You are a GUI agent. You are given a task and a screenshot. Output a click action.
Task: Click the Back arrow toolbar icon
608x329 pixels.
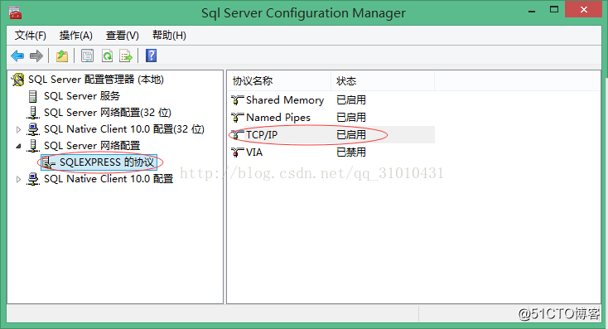tap(17, 56)
